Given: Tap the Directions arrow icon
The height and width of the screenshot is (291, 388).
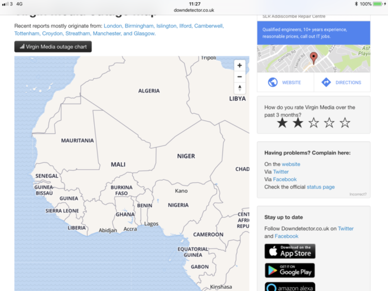Looking at the screenshot, I should click(326, 83).
